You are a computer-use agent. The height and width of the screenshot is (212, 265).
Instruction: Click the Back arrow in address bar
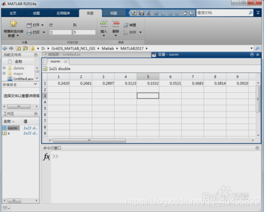(x=5, y=49)
